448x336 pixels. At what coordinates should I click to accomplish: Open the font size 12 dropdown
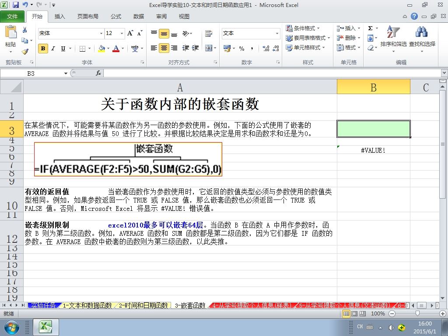pyautogui.click(x=122, y=33)
